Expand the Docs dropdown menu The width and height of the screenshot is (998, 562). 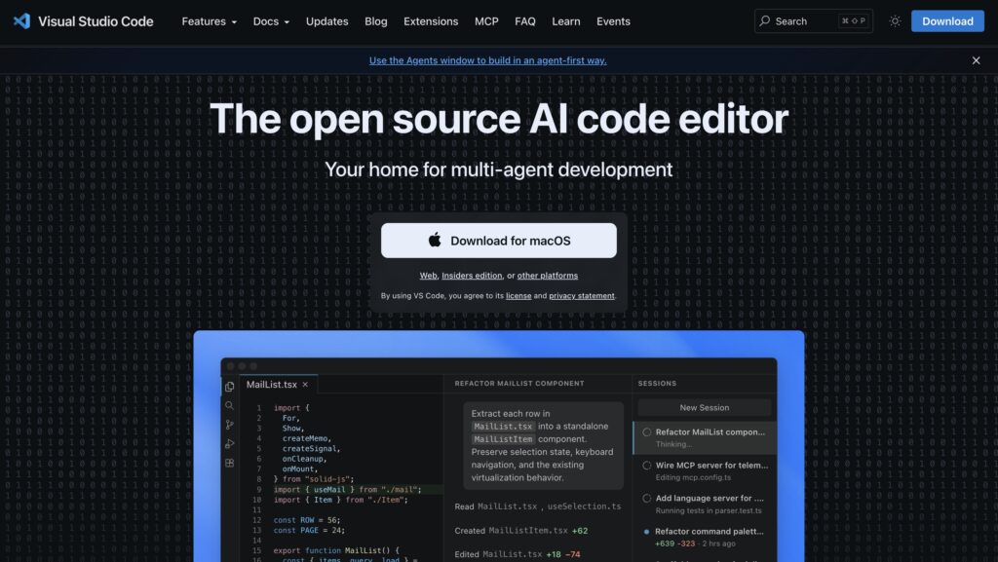[271, 21]
